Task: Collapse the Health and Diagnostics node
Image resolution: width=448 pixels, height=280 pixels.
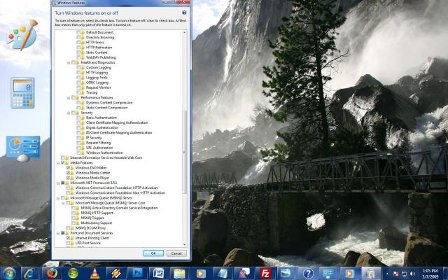Action: pos(69,62)
